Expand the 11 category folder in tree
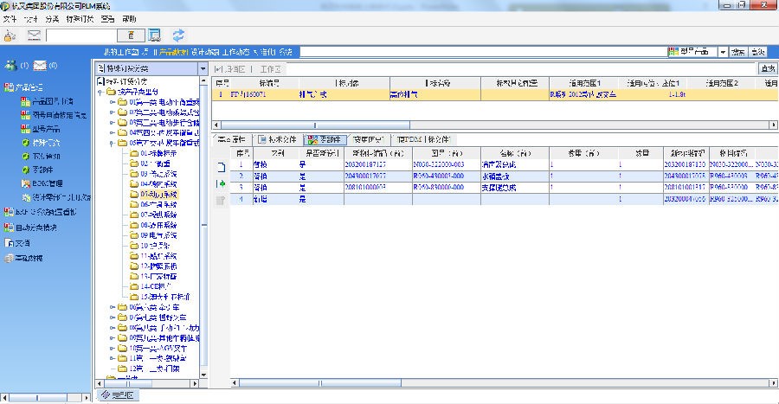Viewport: 779px width, 404px height. pos(112,357)
